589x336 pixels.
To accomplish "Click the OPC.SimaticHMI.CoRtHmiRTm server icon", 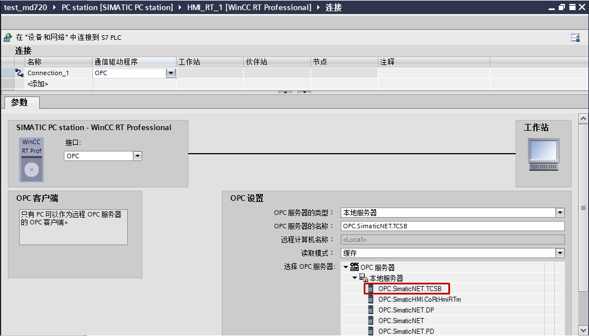I will pos(371,299).
